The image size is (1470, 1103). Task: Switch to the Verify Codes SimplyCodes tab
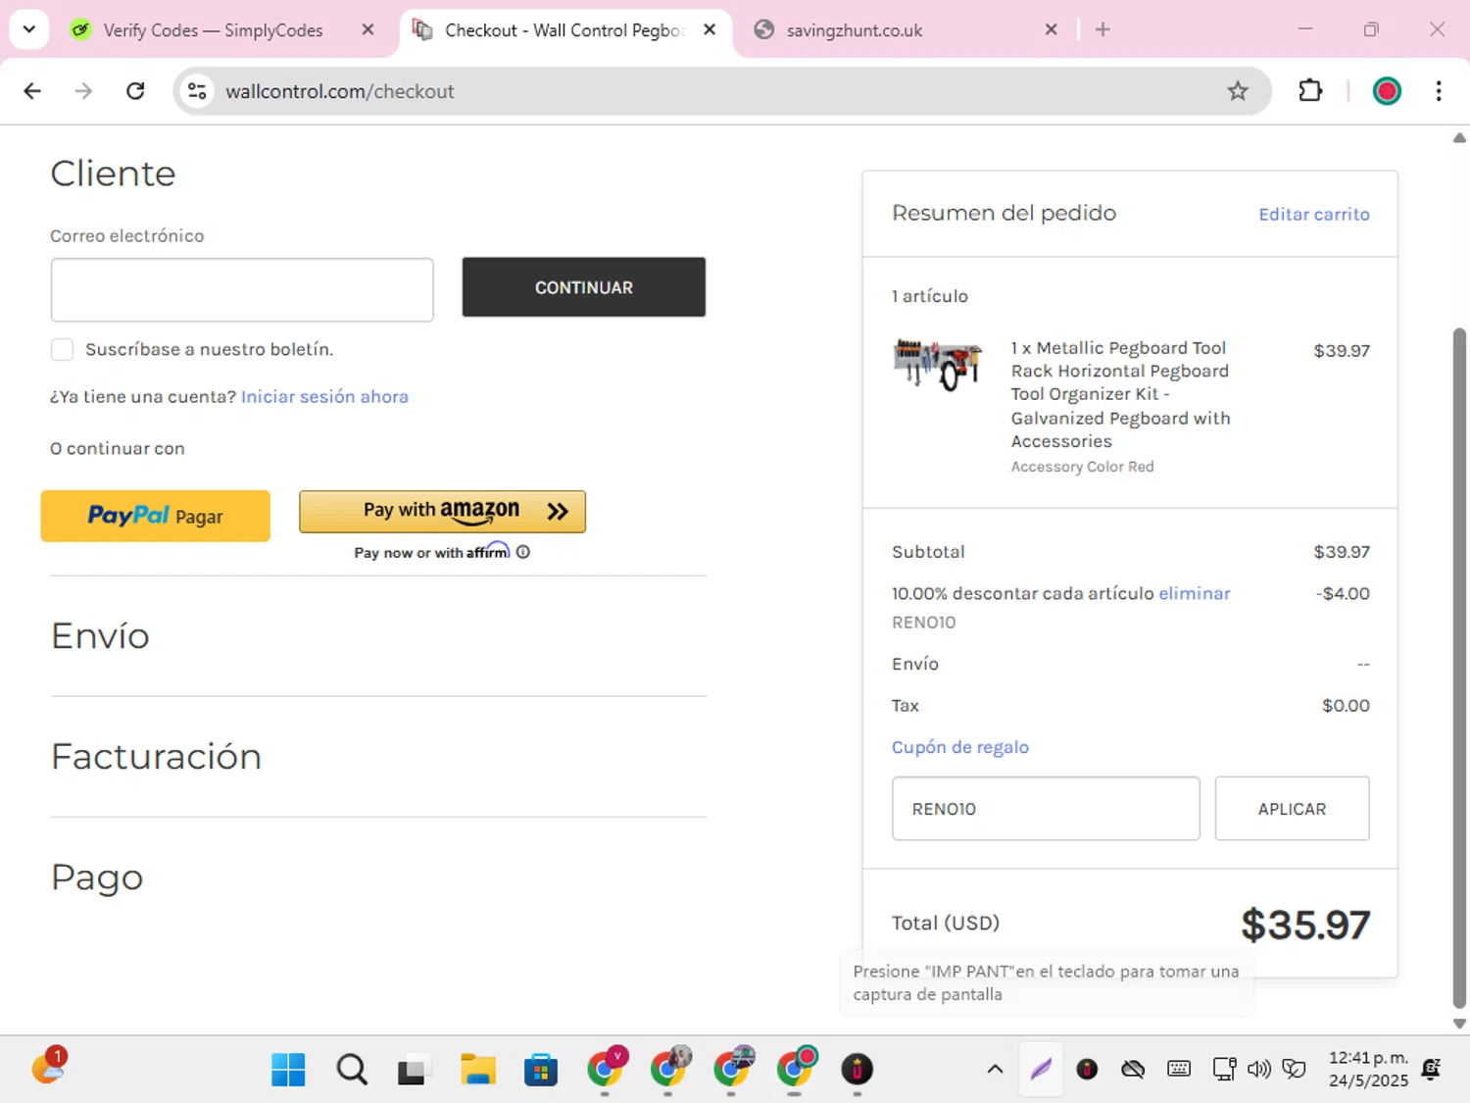coord(213,30)
